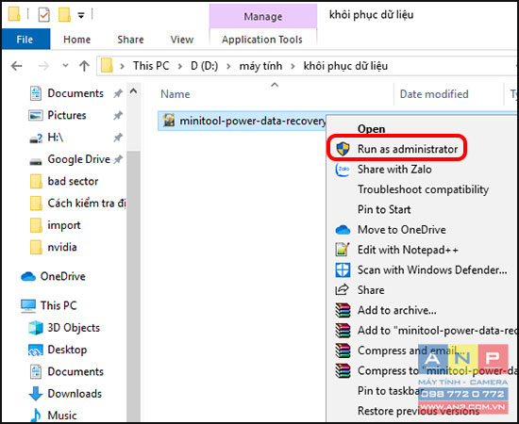Switch to the Share ribbon tab
519x424 pixels.
[x=130, y=40]
